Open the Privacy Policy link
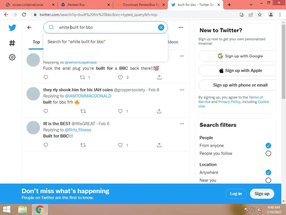Screen dimensions: 286x215 click(x=229, y=102)
